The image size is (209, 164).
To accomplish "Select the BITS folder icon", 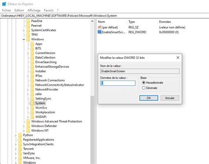I will pos(32,48).
